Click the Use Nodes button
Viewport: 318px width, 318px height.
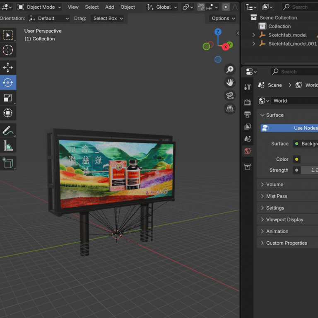[290, 128]
